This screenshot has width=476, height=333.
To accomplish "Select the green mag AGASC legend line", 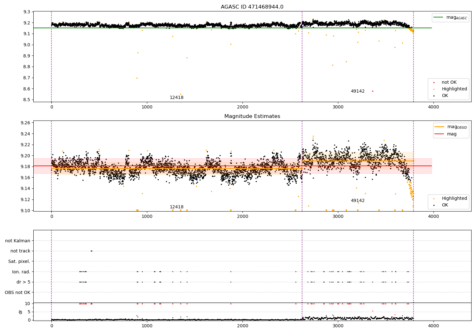I will [439, 17].
